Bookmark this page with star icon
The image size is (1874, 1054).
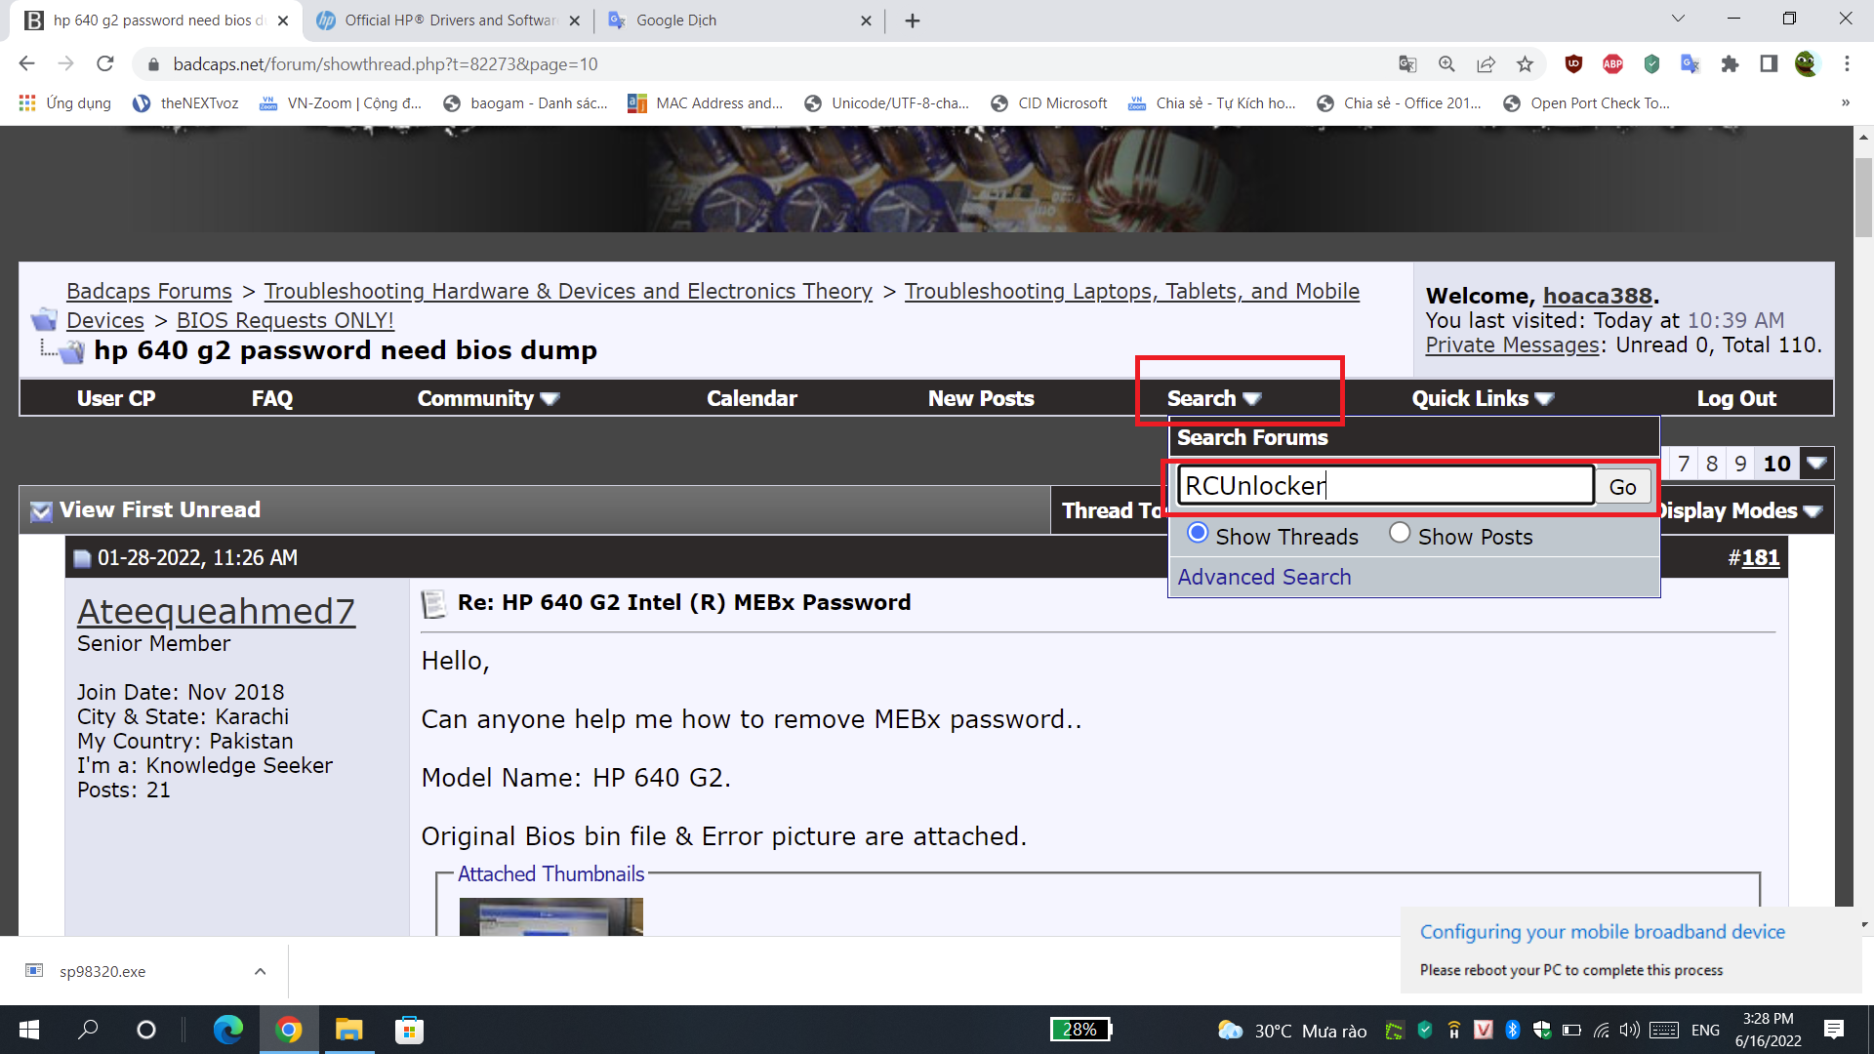point(1525,64)
